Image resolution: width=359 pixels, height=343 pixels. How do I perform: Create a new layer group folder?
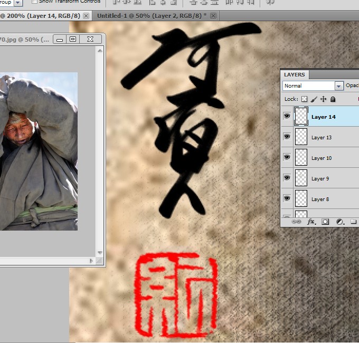tap(354, 221)
